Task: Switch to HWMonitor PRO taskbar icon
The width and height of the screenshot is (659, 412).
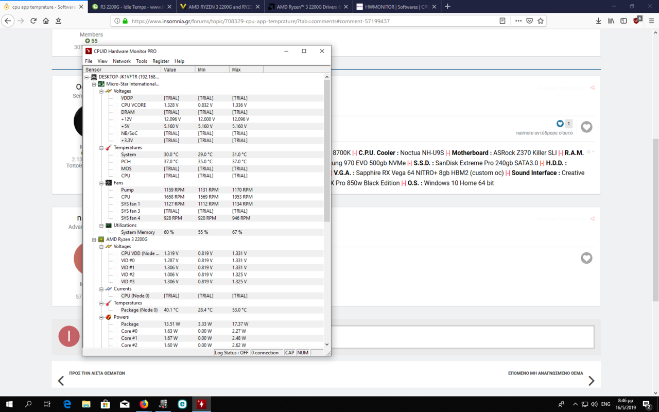Action: coord(201,404)
